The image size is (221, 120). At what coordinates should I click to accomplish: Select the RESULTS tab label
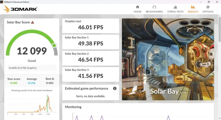[193, 12]
